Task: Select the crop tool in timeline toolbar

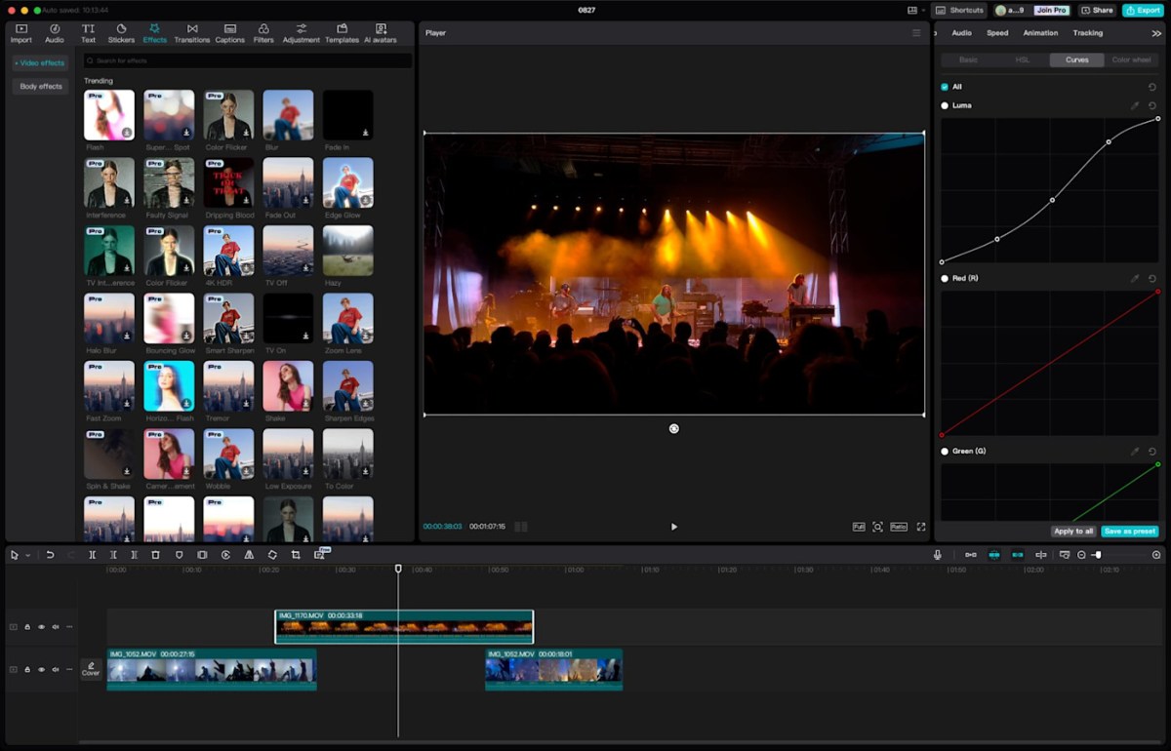Action: (x=296, y=555)
